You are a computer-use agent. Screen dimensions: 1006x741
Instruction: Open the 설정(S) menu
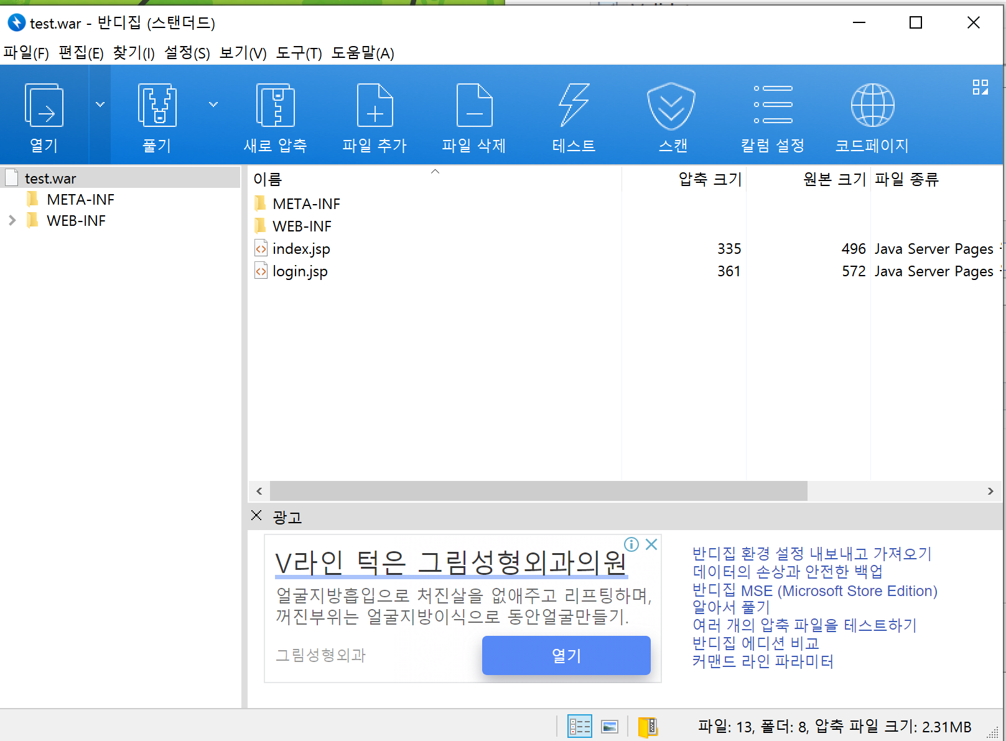coord(187,53)
